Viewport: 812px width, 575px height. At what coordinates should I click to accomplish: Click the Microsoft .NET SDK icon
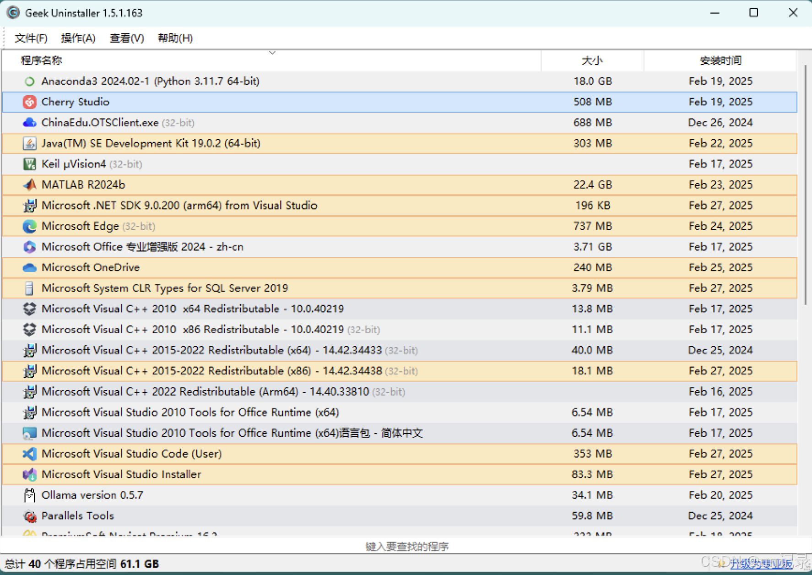[29, 206]
